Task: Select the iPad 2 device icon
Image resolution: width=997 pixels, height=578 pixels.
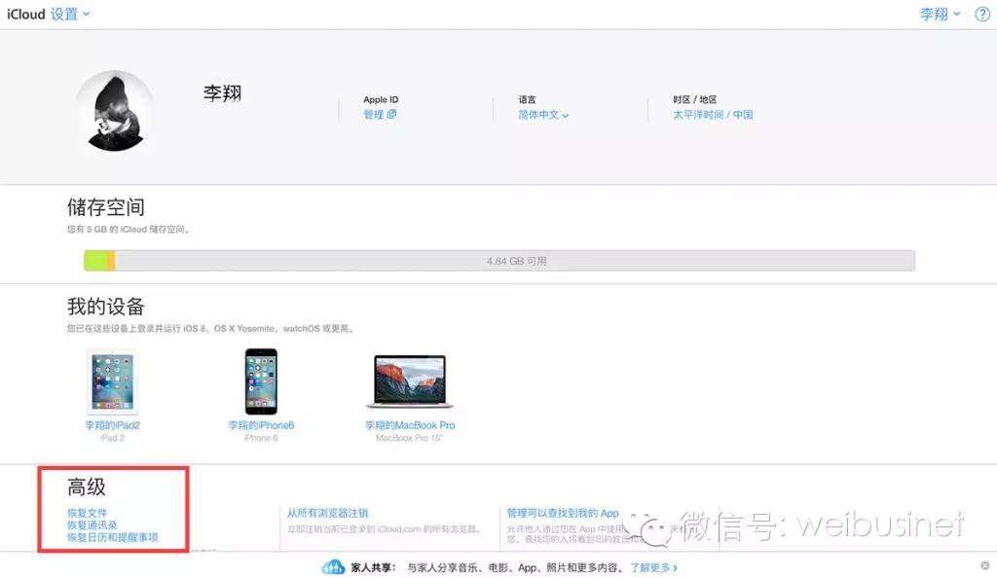Action: click(x=113, y=381)
